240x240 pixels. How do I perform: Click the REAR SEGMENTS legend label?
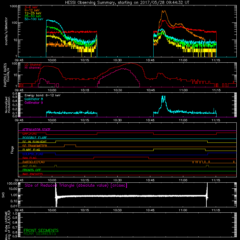(x=40, y=234)
